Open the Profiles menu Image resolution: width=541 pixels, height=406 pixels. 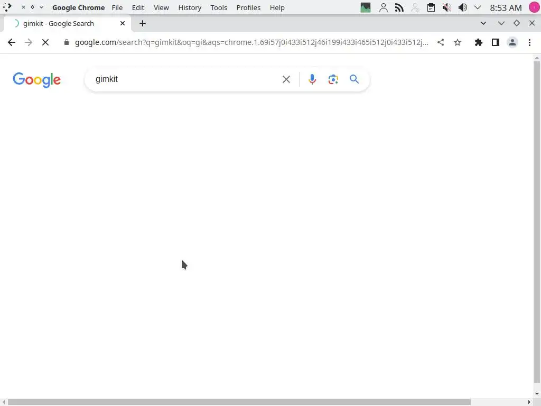[x=248, y=7]
